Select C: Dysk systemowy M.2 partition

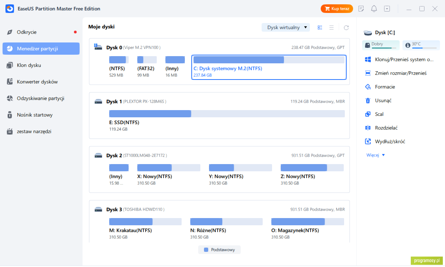pos(269,67)
